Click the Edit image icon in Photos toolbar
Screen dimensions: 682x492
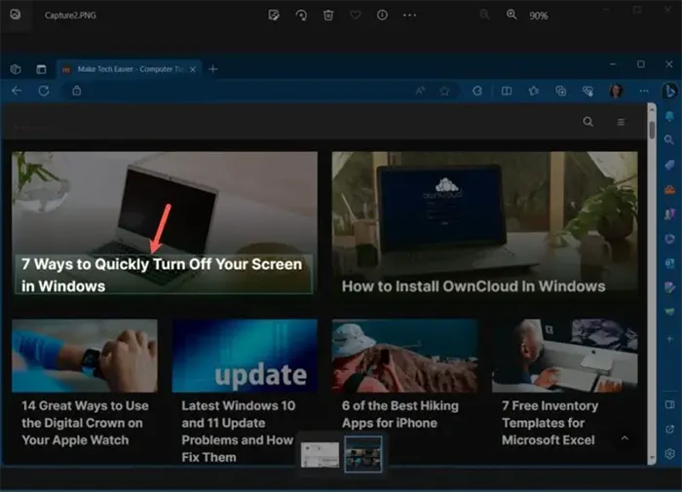point(275,16)
